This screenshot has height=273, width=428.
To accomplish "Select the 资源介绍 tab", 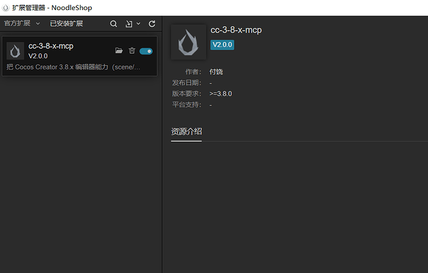I will pos(187,132).
